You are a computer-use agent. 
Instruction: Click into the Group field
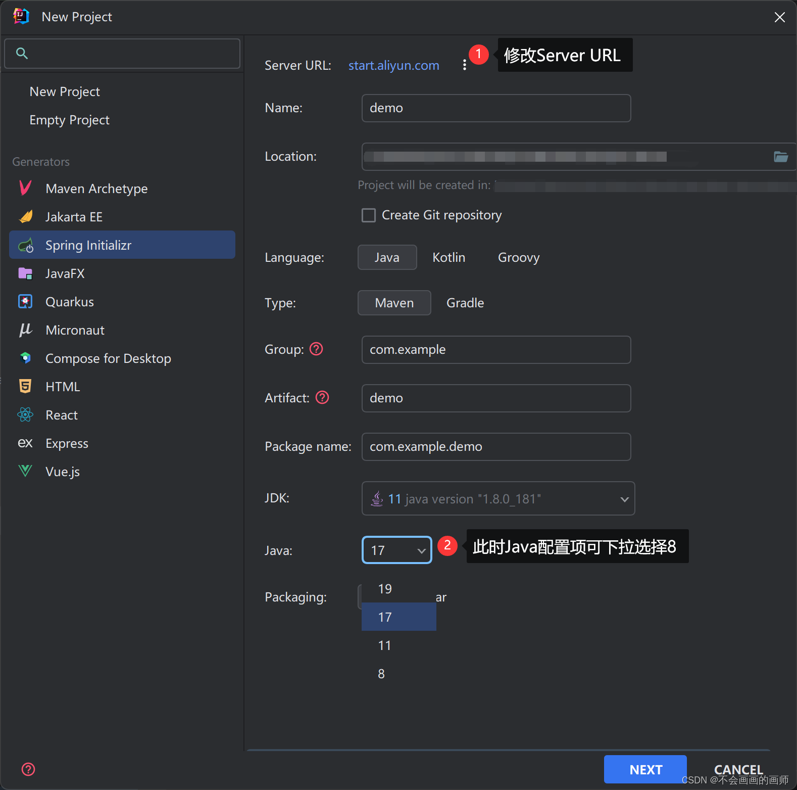496,350
